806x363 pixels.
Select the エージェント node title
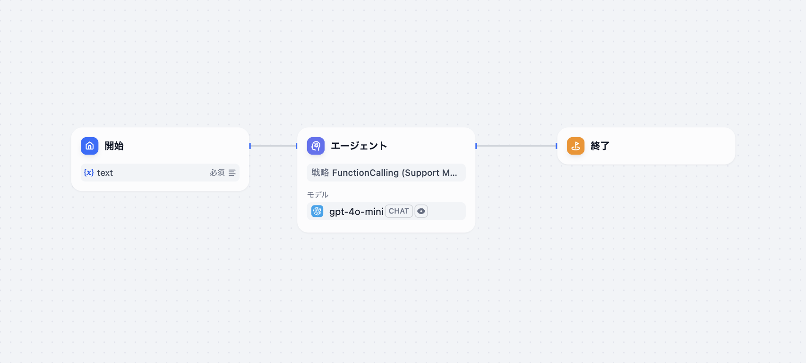(359, 146)
